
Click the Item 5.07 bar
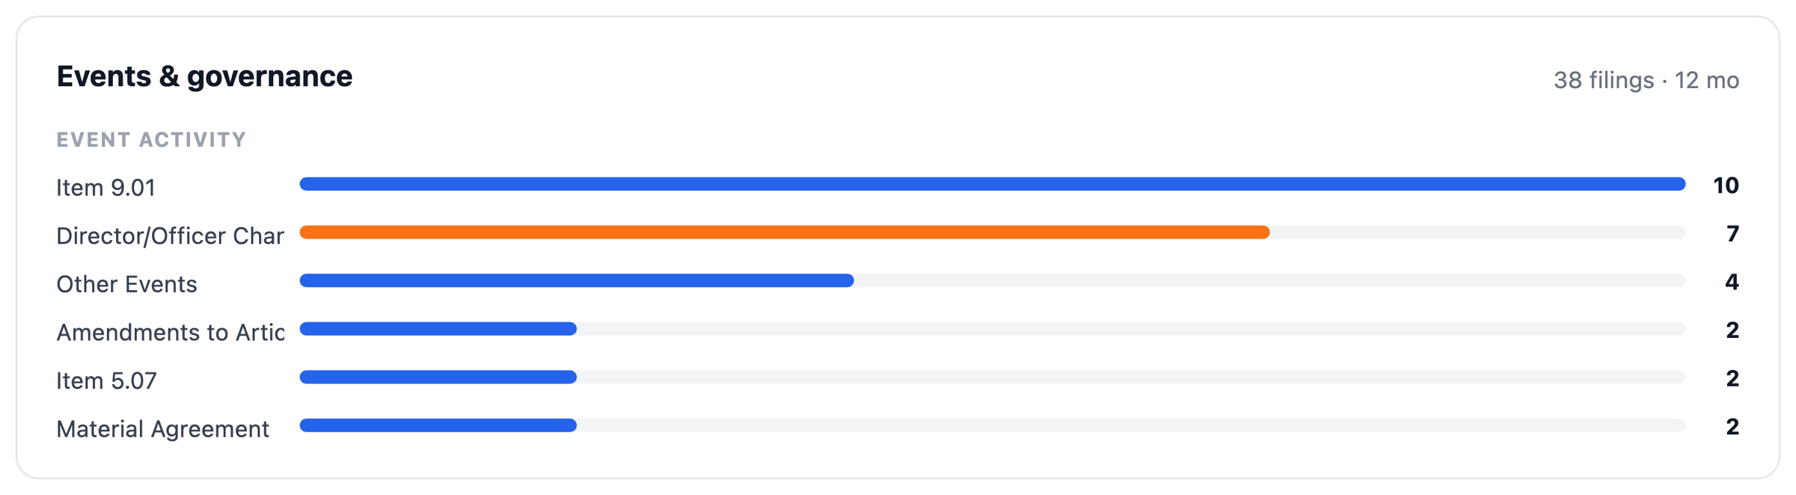[438, 377]
